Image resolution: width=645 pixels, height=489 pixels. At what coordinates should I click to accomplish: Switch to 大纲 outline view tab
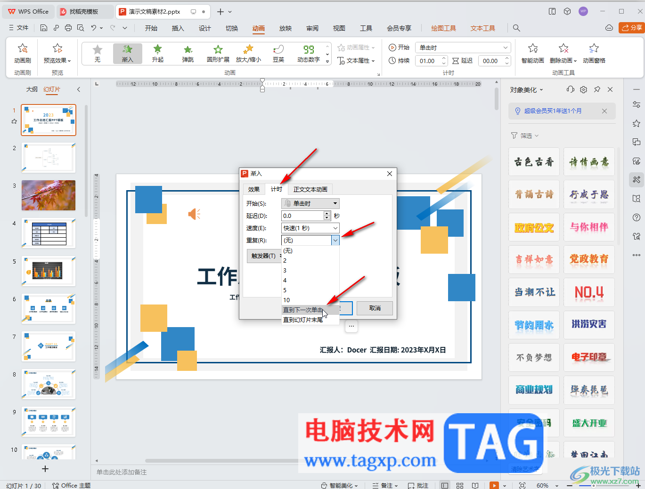pos(32,89)
